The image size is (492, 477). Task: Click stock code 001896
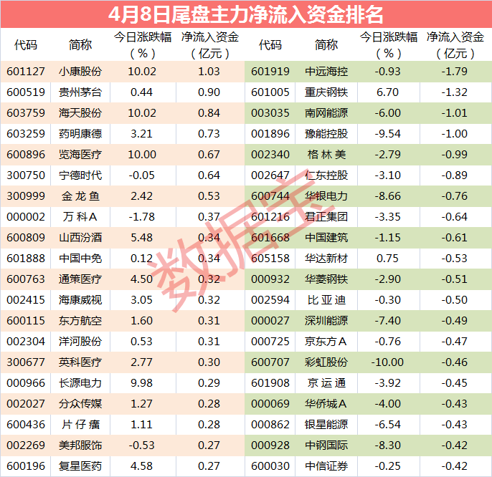click(x=270, y=134)
